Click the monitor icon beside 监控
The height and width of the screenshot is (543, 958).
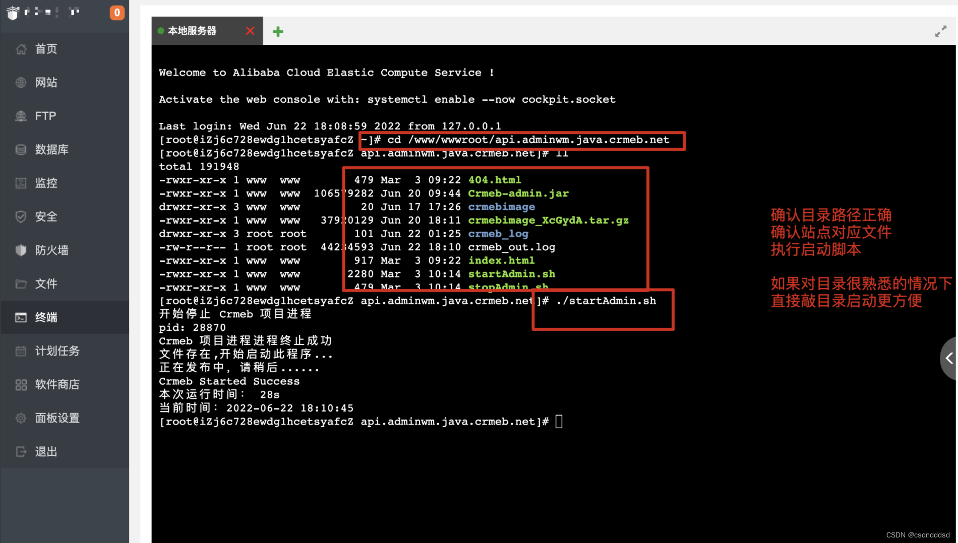(21, 183)
